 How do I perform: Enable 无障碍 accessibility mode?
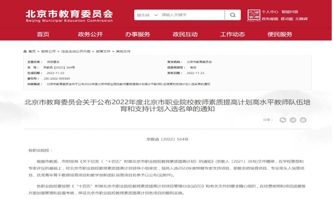point(301,19)
